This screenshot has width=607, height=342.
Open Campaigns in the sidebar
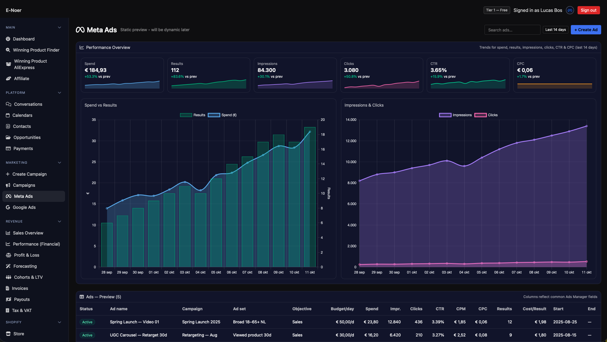coord(24,185)
